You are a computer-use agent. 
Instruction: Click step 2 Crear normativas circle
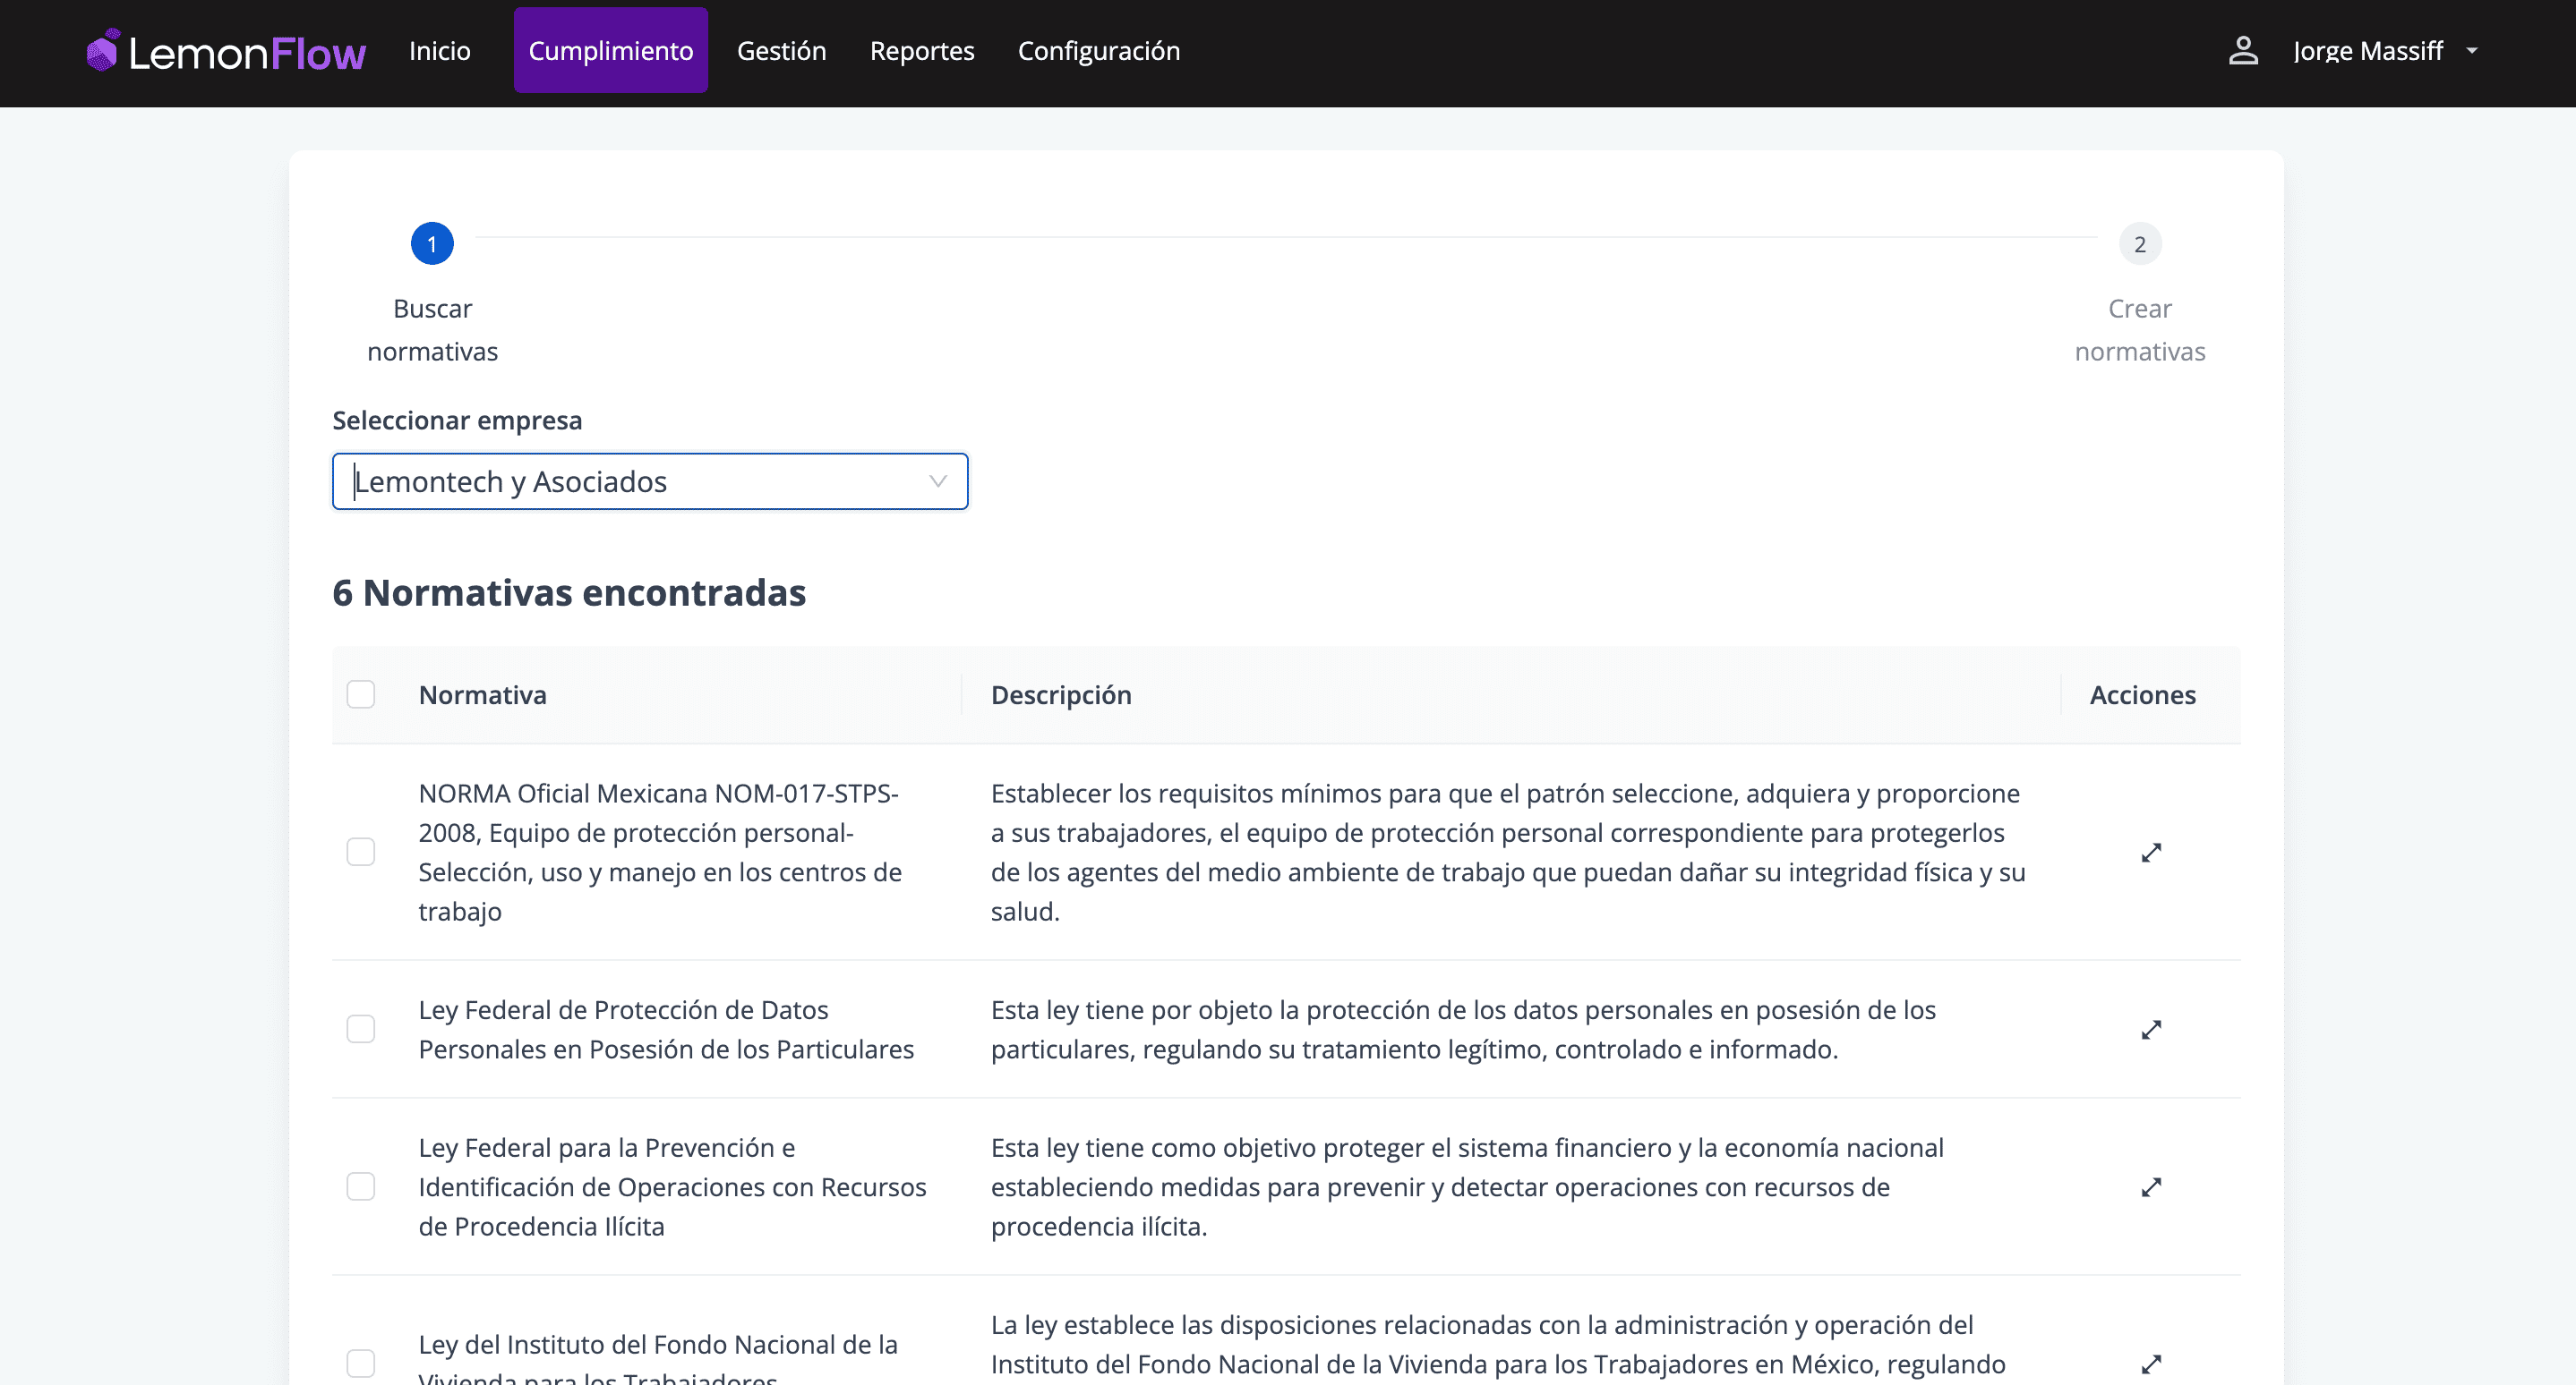(x=2139, y=244)
